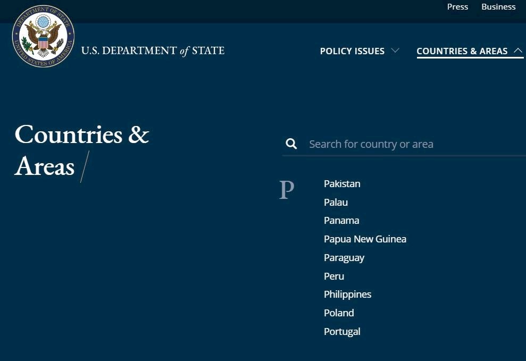Choose Papua New Guinea
The image size is (526, 361).
pyautogui.click(x=365, y=239)
